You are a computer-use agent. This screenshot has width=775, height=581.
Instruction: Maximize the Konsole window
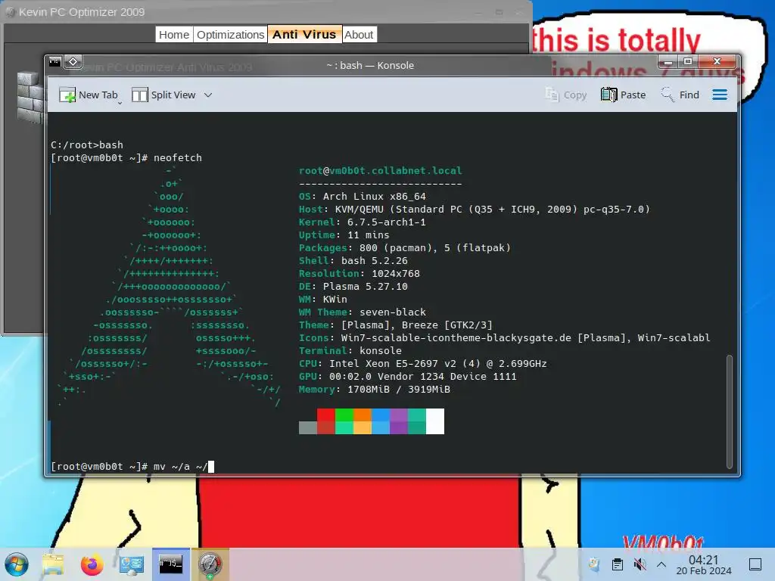click(687, 62)
